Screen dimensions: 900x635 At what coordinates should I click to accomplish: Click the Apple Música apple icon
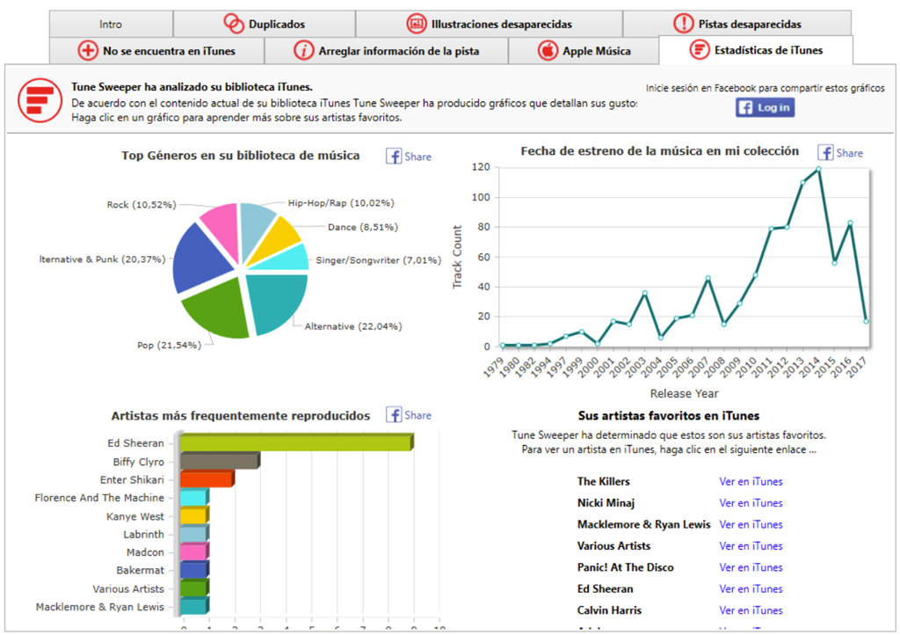coord(548,50)
